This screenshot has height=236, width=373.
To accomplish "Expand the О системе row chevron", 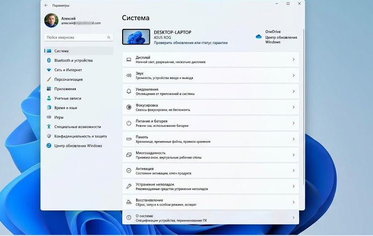I will 293,217.
